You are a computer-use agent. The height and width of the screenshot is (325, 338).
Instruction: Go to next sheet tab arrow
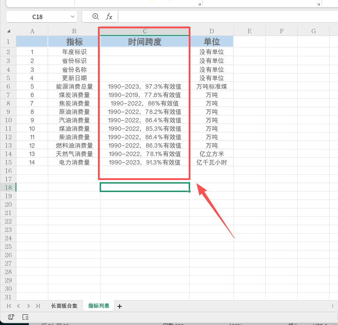coord(28,306)
